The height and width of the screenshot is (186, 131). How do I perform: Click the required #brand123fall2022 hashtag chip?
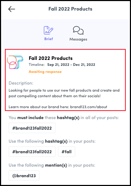click(x=32, y=128)
